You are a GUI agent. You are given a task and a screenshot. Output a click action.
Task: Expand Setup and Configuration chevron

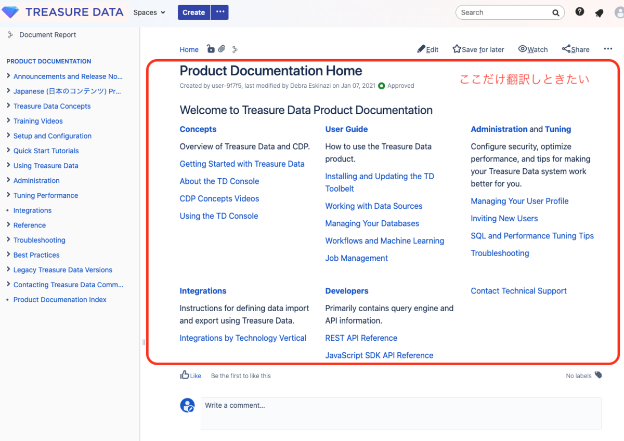[8, 136]
